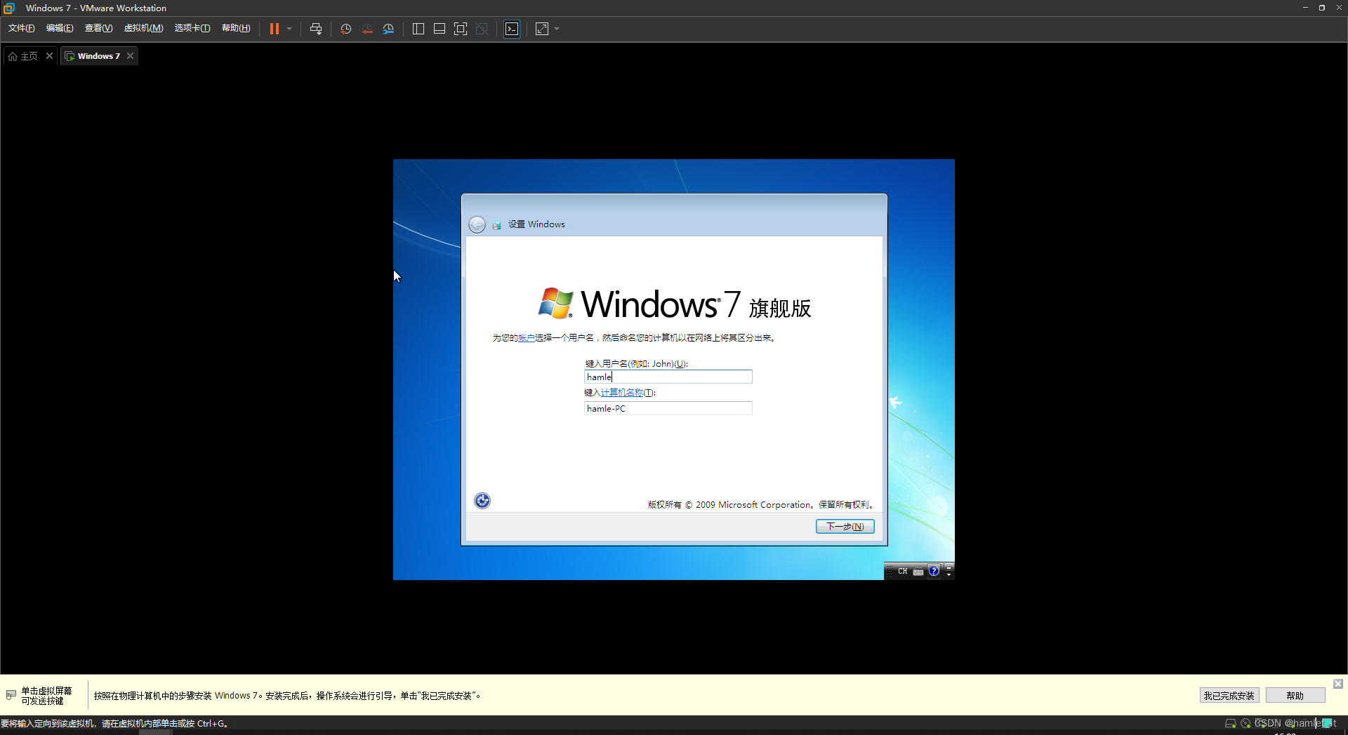Click the CH input language indicator
The width and height of the screenshot is (1348, 735).
click(902, 572)
